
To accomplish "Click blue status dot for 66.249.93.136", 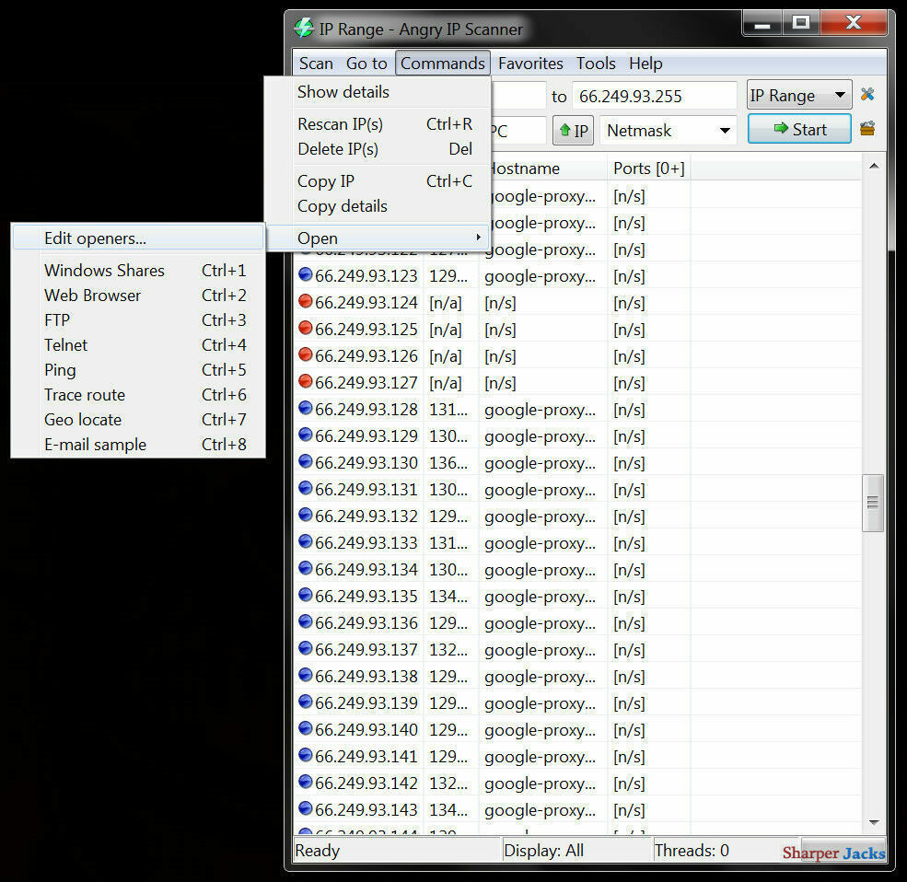I will (x=306, y=622).
